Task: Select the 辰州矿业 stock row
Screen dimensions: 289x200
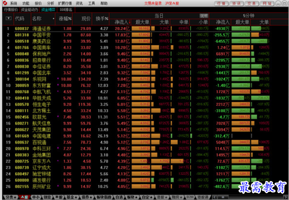Action: click(136, 187)
